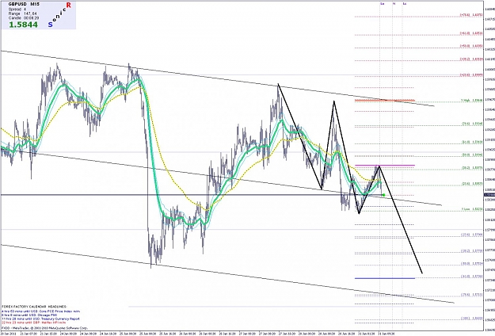The image size is (495, 336).
Task: Click the large green 1.5844 price
Action: (x=23, y=25)
